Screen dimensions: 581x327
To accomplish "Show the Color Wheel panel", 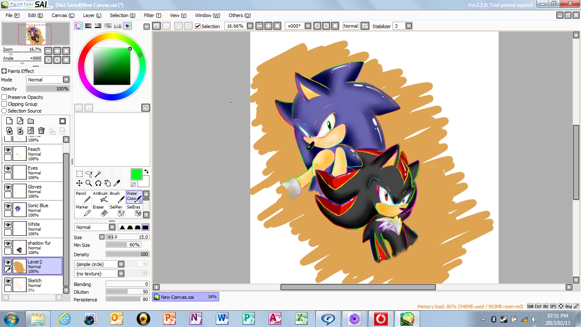I will pos(79,26).
